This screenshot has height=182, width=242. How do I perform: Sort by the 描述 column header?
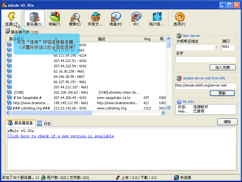click(118, 39)
